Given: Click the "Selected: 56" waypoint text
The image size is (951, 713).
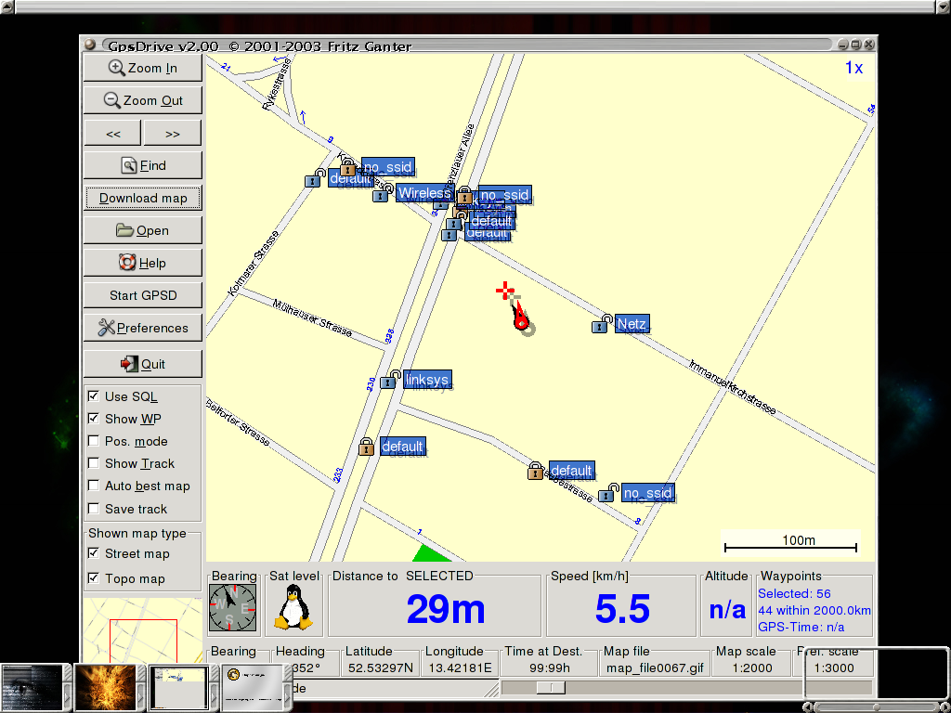Looking at the screenshot, I should (x=795, y=593).
